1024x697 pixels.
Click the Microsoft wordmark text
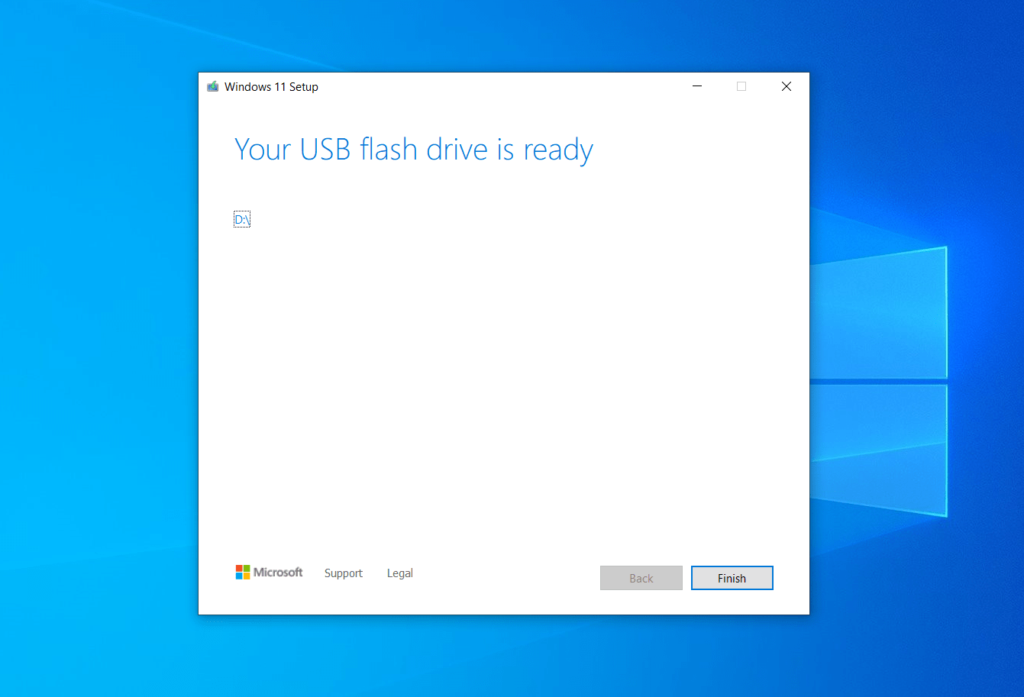(278, 573)
